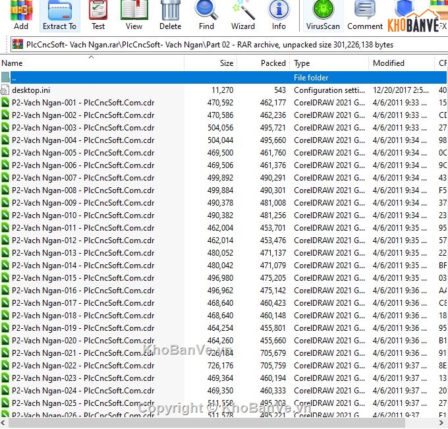The height and width of the screenshot is (429, 448).
Task: Click the size value 462,014
Action: [220, 241]
